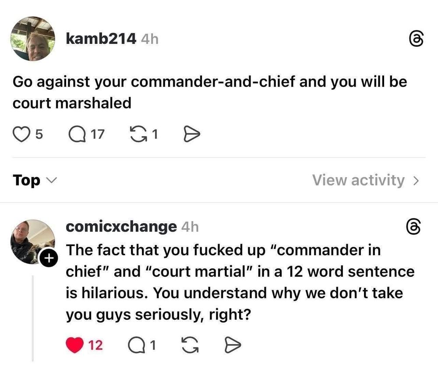The image size is (438, 369).
Task: Follow comicxchange using the plus badge
Action: 49,258
